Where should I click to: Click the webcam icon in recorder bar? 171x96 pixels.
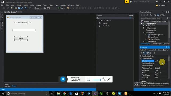[104, 79]
